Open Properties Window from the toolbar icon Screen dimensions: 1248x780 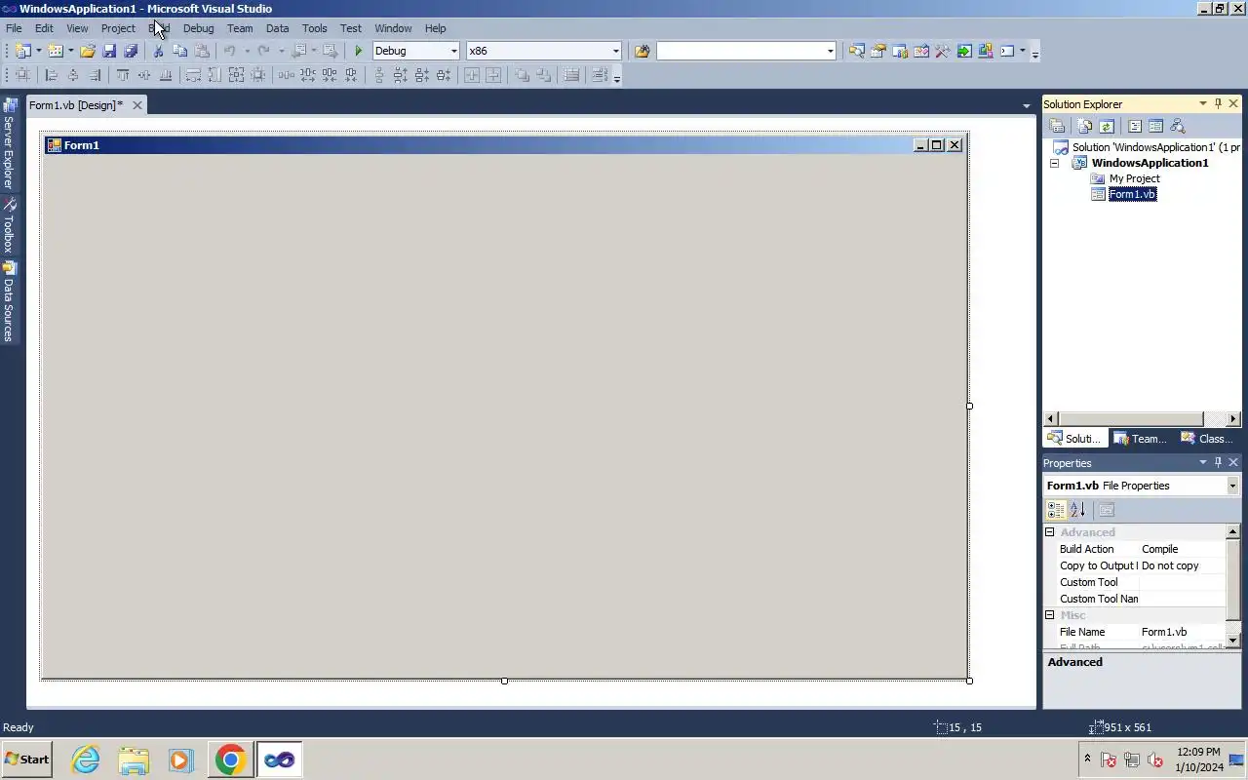pos(877,51)
